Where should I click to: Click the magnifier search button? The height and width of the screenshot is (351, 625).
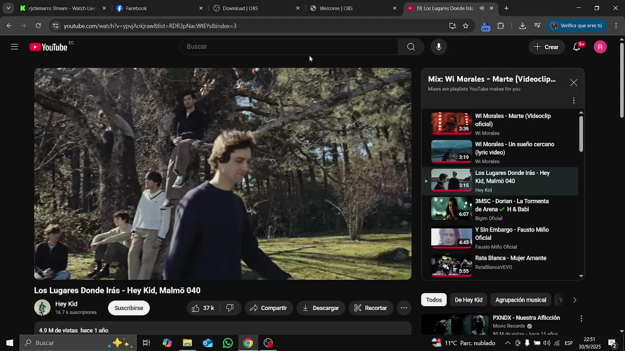pyautogui.click(x=411, y=47)
